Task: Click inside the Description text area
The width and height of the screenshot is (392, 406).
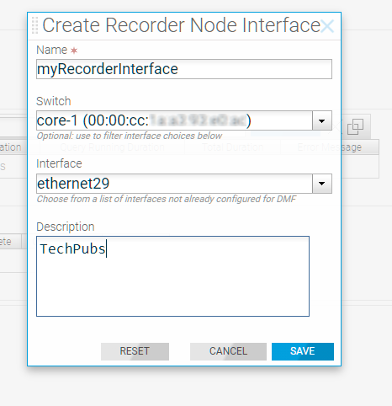Action: click(172, 276)
